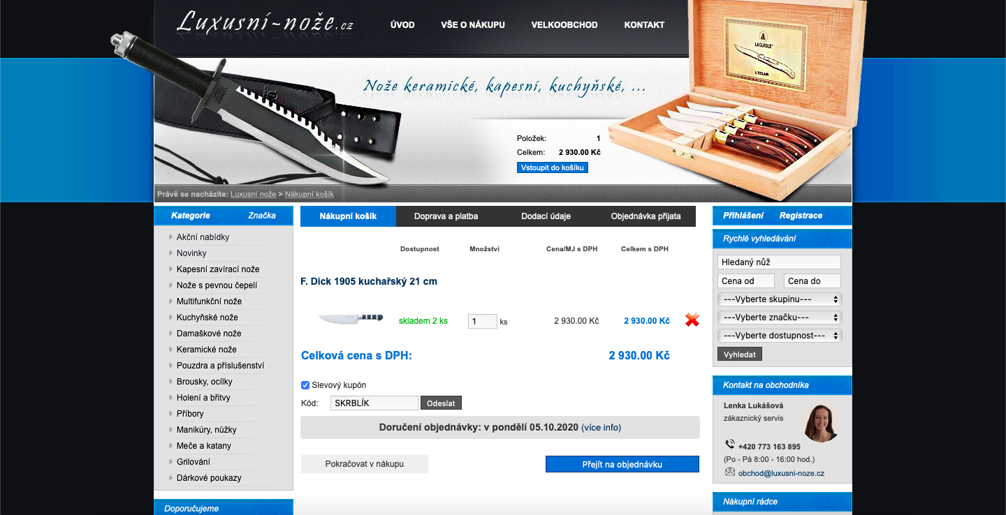The width and height of the screenshot is (1006, 515).
Task: Open the Pouzdra a příslušenství category
Action: pos(220,366)
